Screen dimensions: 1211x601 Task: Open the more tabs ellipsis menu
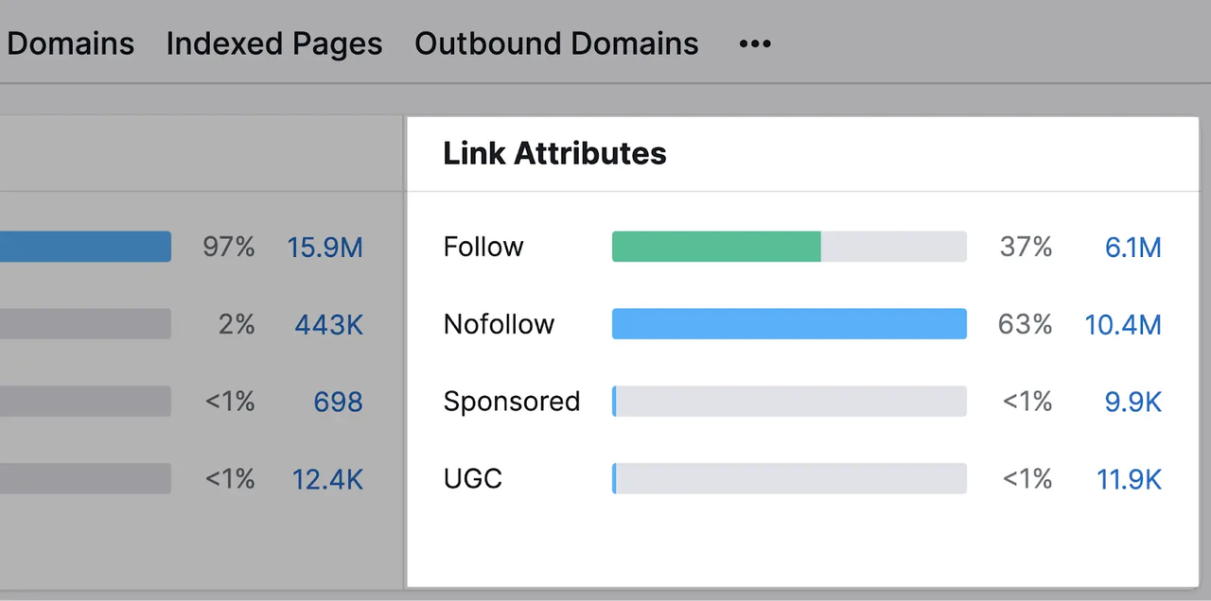pyautogui.click(x=755, y=44)
